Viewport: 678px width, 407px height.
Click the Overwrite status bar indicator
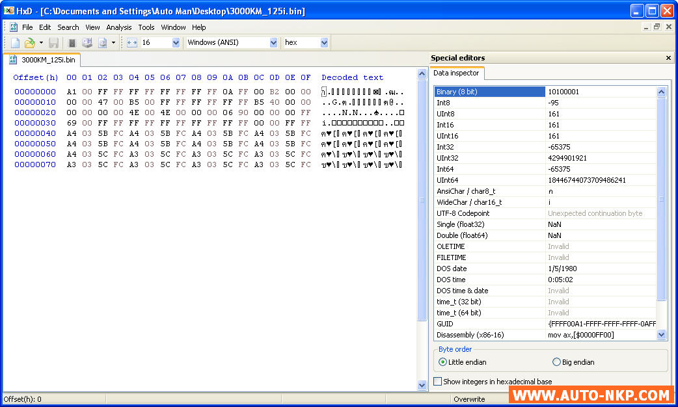[469, 399]
